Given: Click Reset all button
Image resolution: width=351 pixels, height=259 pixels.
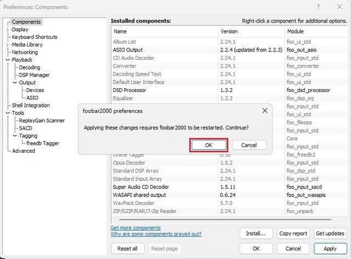Looking at the screenshot, I should (x=128, y=249).
